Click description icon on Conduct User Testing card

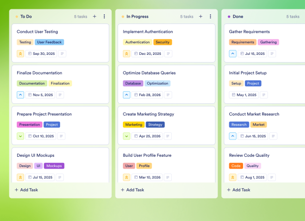[62, 54]
